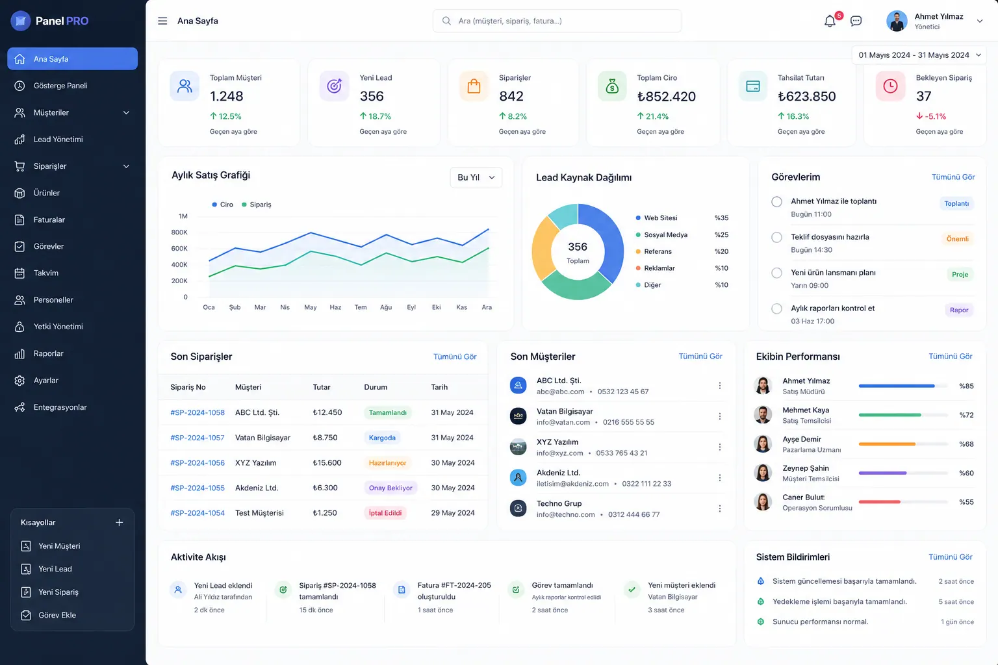This screenshot has height=665, width=998.
Task: Click Caner Bulut red progress bar
Action: 902,502
